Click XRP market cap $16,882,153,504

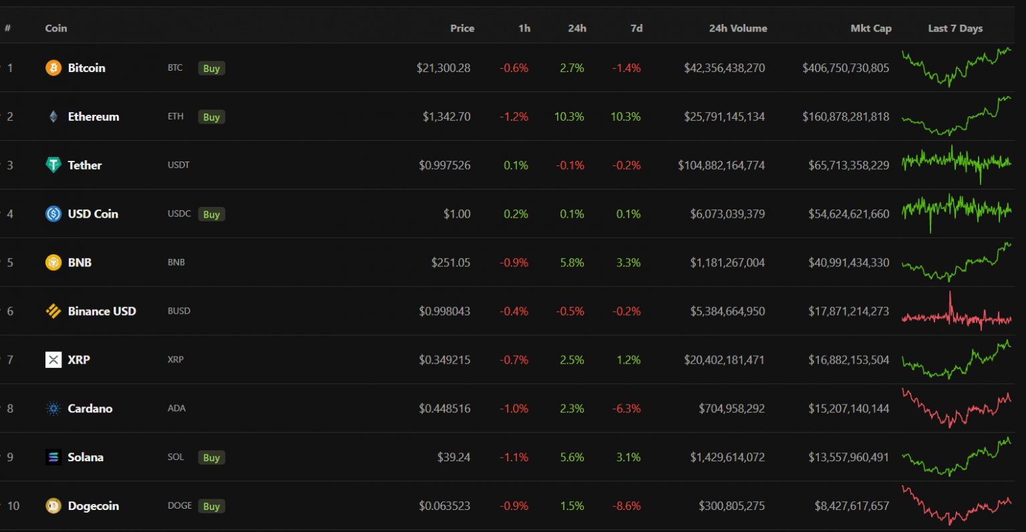point(849,360)
